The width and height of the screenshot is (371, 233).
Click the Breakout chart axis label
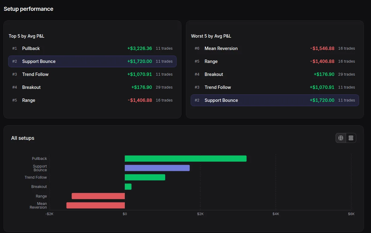39,187
